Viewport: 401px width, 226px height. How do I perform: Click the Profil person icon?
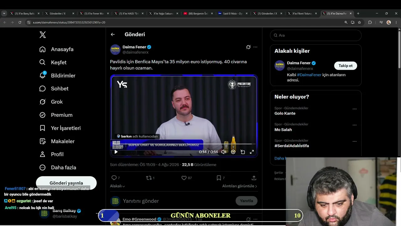click(43, 154)
